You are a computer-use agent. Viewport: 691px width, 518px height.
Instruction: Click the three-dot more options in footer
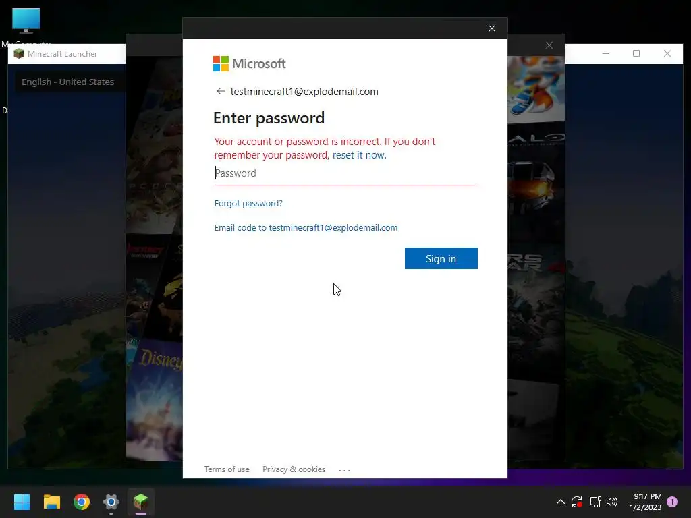pyautogui.click(x=344, y=470)
